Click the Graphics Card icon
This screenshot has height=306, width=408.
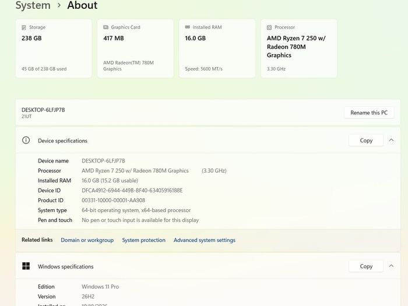[x=105, y=27]
